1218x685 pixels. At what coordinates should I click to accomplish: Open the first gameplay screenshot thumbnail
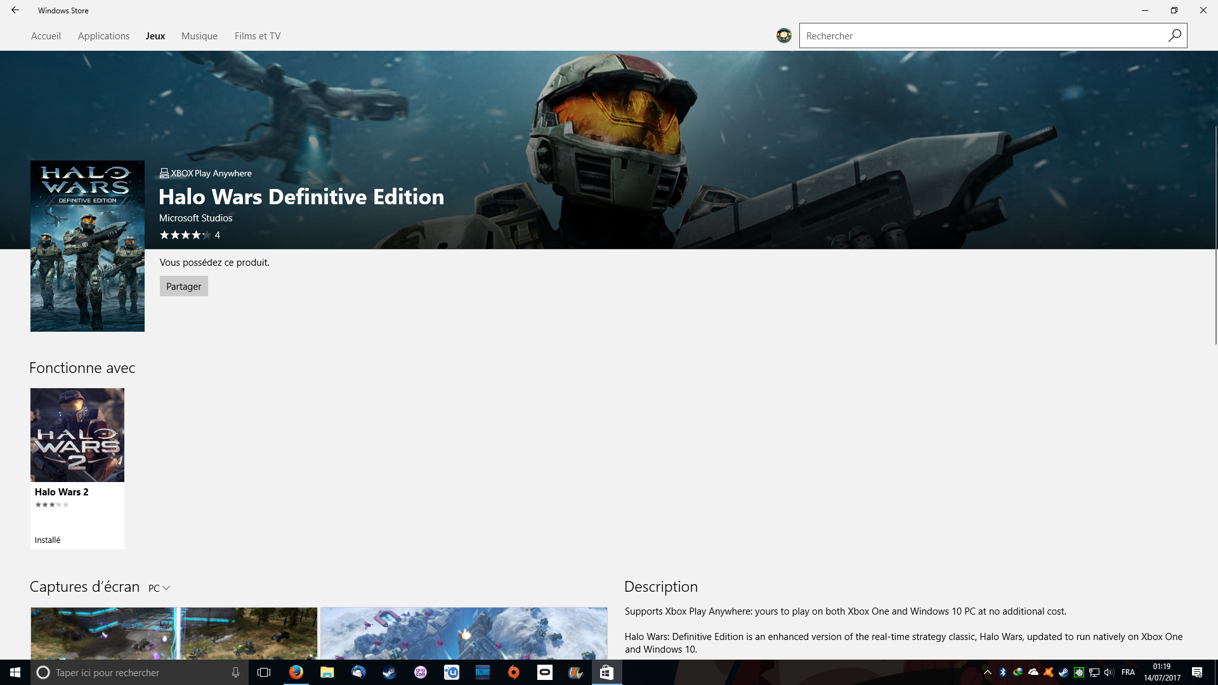click(174, 633)
